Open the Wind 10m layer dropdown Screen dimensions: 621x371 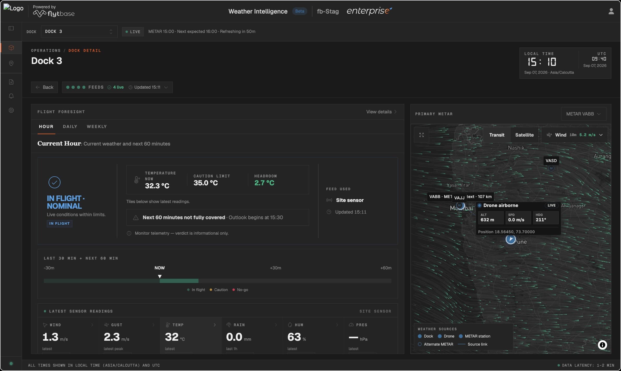tap(575, 135)
